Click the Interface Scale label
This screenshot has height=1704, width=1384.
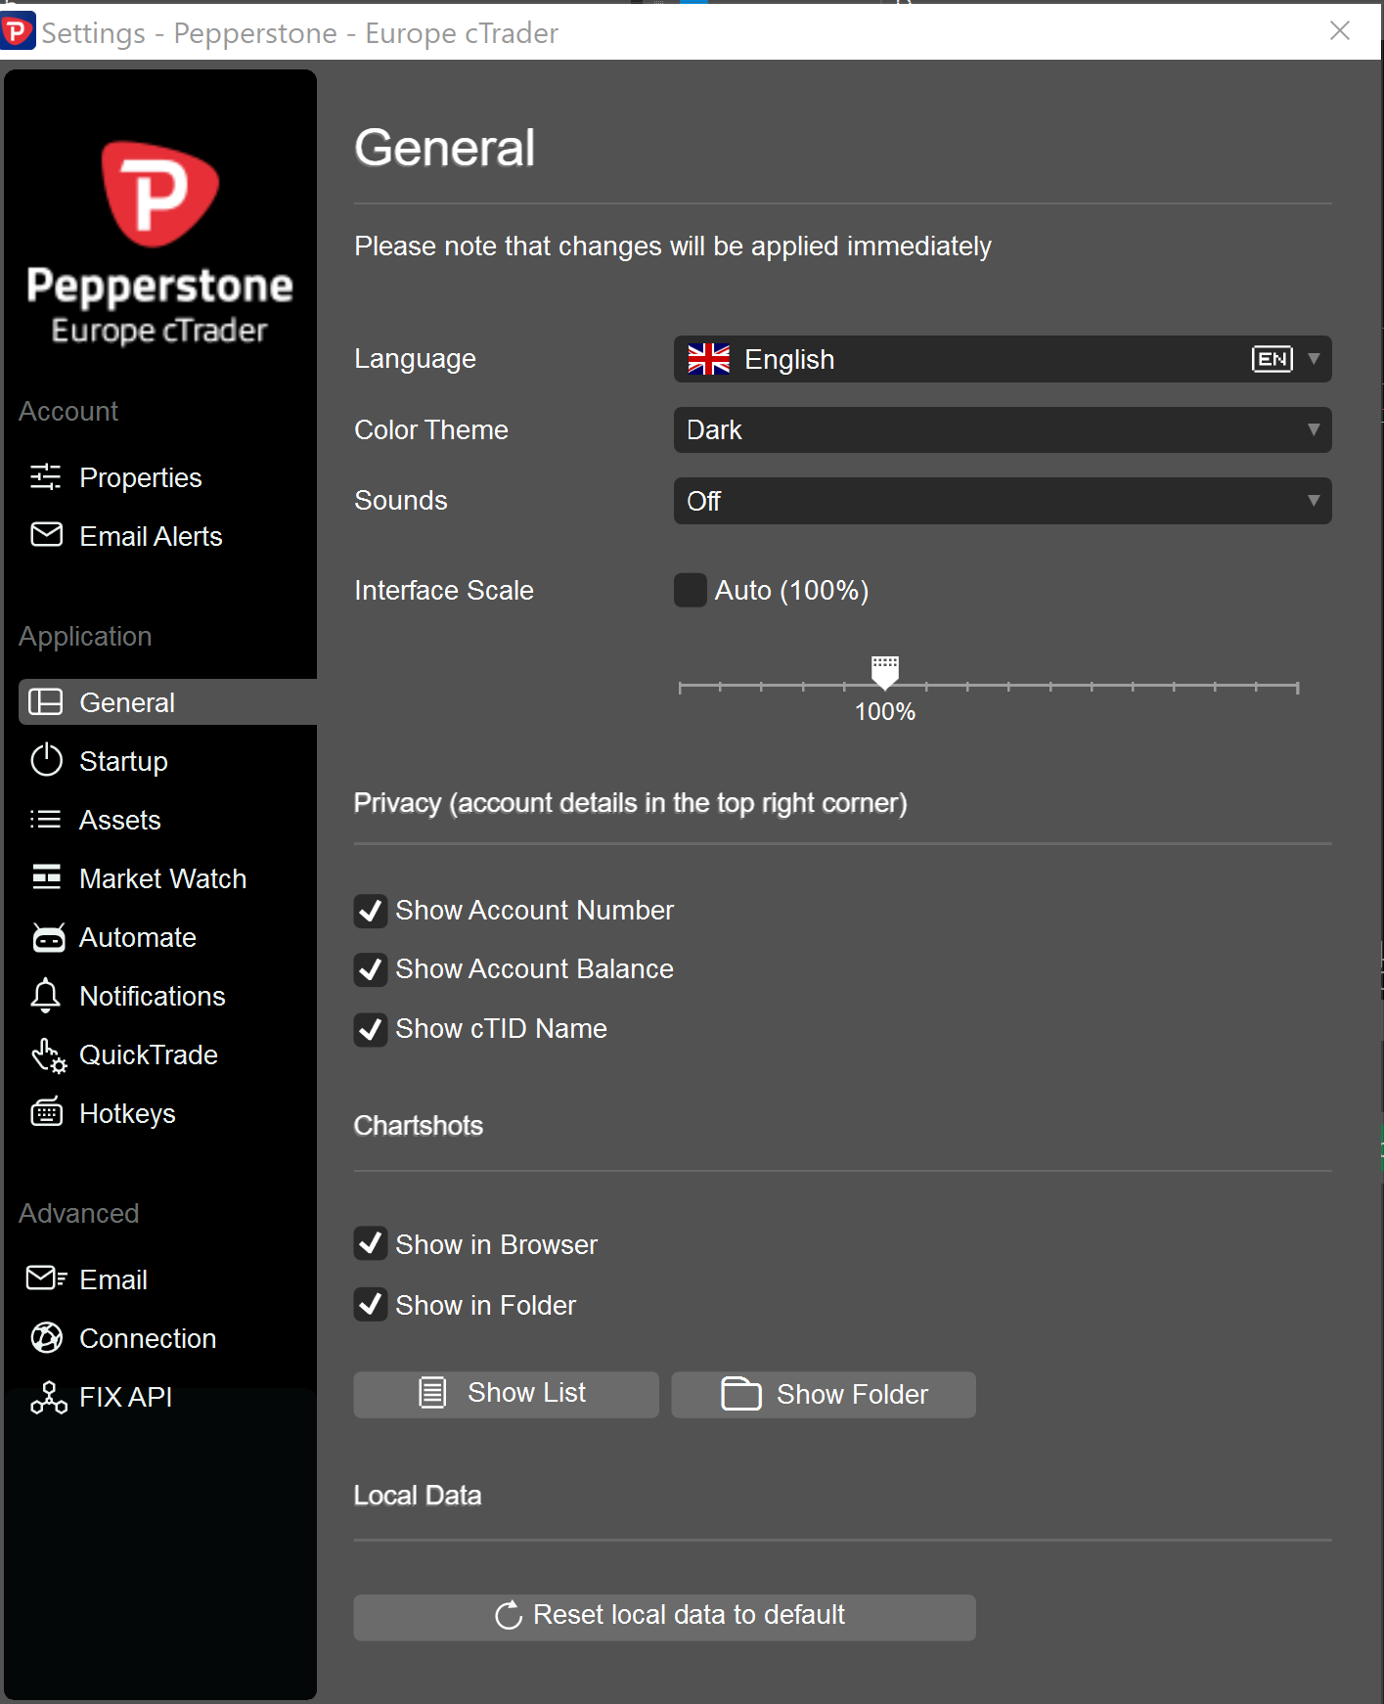(x=444, y=590)
